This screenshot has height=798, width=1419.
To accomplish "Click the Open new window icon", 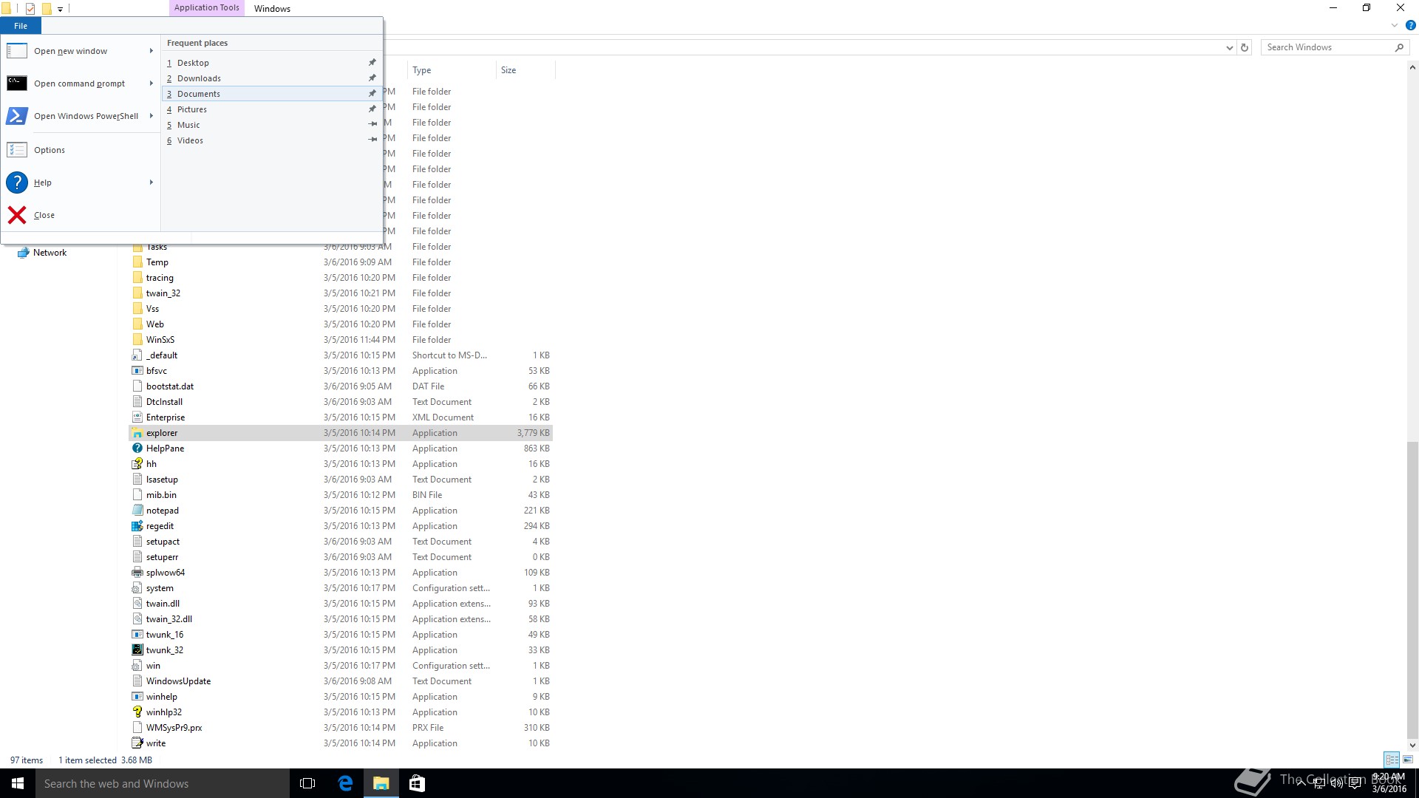I will (17, 51).
